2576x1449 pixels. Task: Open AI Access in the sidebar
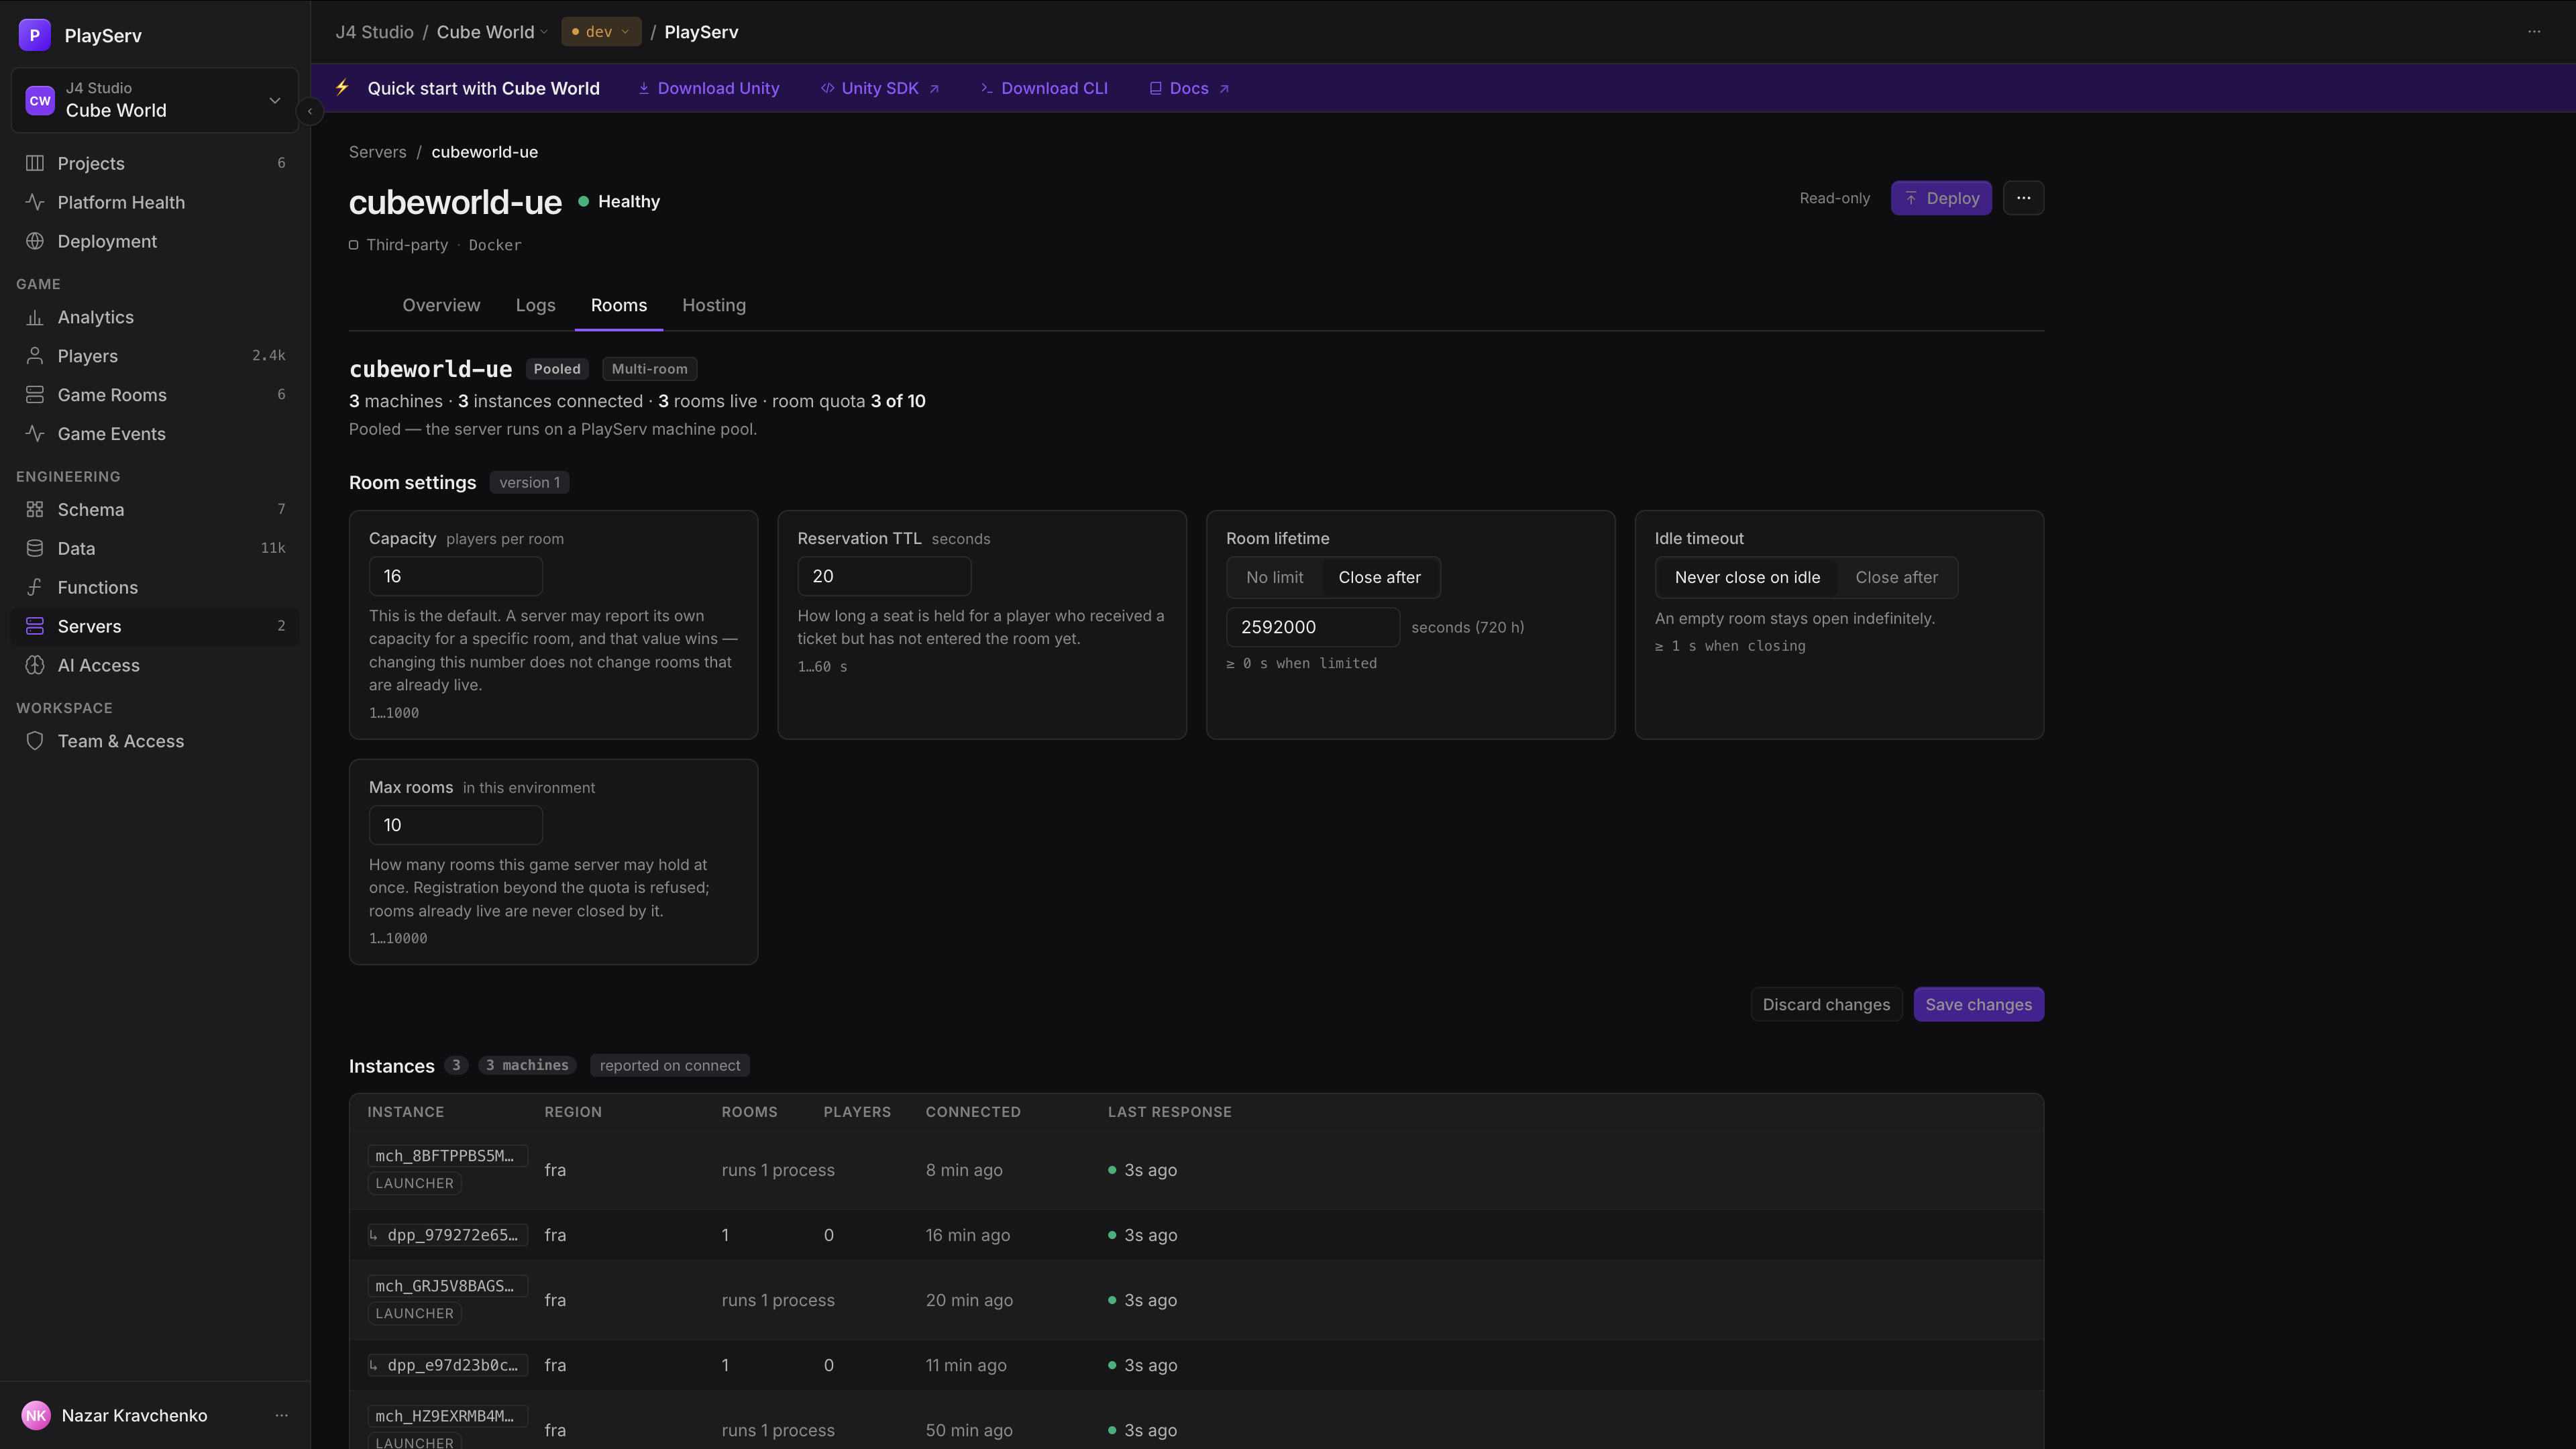pyautogui.click(x=155, y=665)
